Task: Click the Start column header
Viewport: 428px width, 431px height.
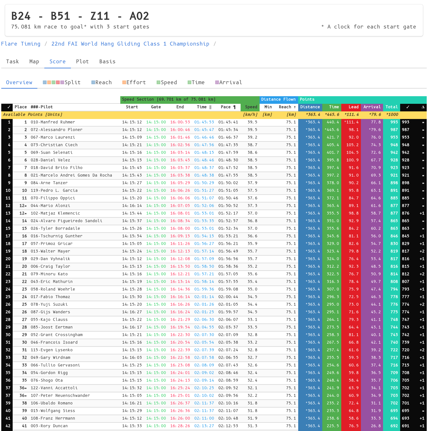Action: tap(132, 107)
